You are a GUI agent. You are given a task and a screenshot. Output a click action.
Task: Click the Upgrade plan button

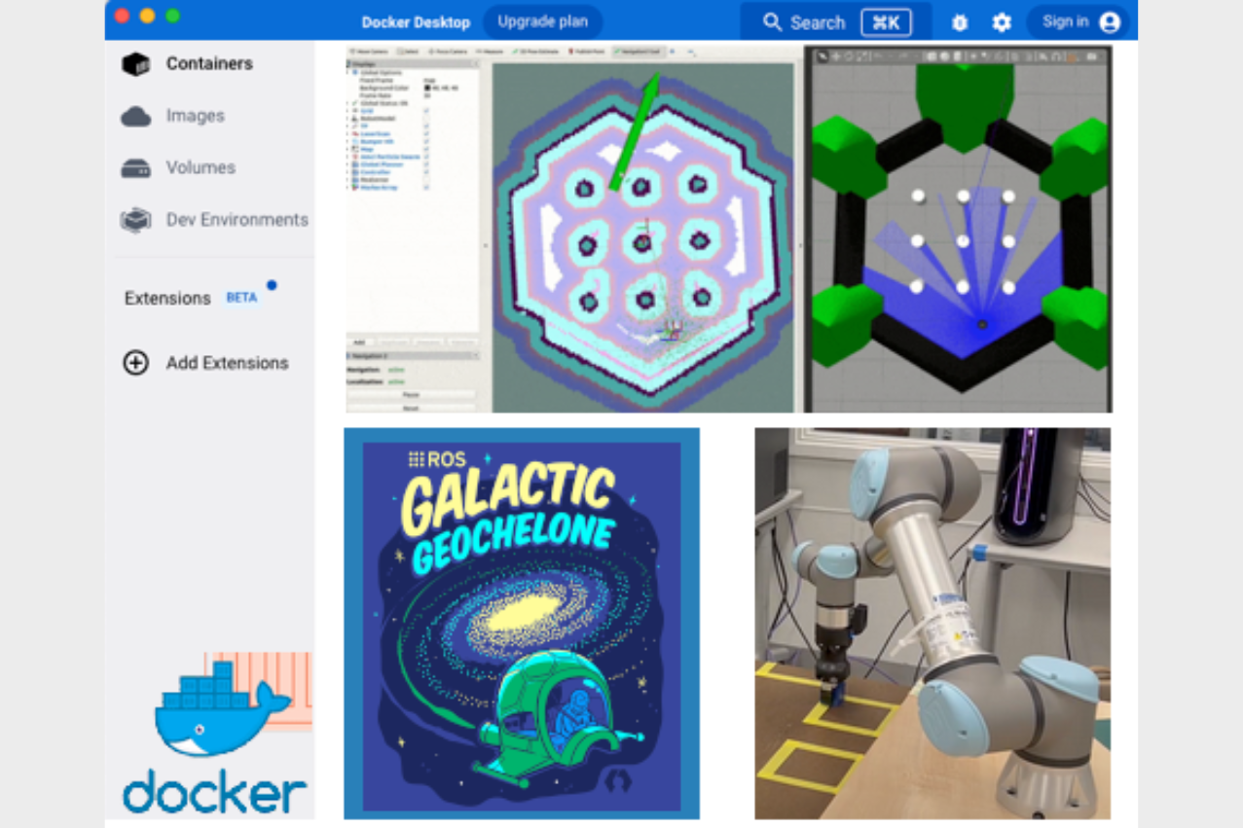[542, 21]
